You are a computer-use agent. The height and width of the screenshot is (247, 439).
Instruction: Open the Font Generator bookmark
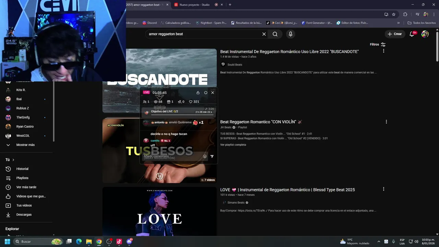[317, 23]
